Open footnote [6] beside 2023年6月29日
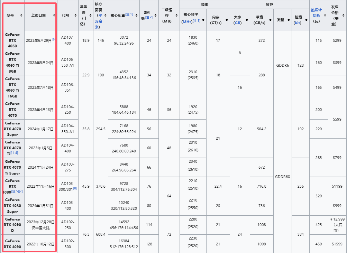Screen dimensions: 347x253 point(54,39)
